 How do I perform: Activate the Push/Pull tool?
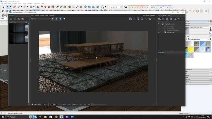(x=38, y=7)
